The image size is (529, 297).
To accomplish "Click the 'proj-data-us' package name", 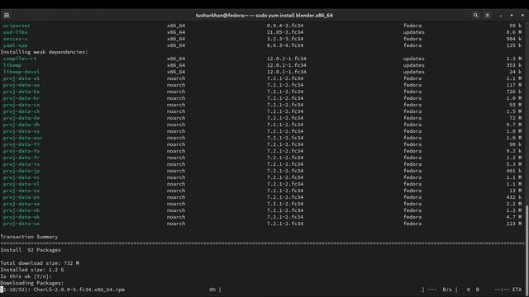I will [21, 224].
